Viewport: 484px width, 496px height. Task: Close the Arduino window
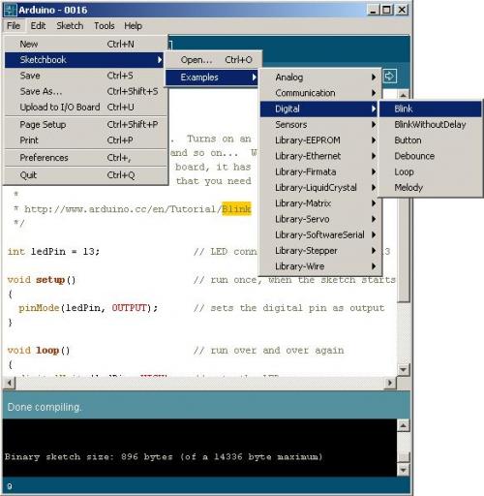[x=402, y=10]
